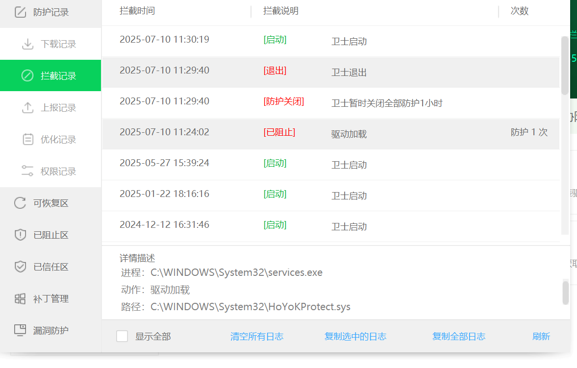This screenshot has width=577, height=368.
Task: Click the log list vertical scrollbar
Action: (x=565, y=66)
